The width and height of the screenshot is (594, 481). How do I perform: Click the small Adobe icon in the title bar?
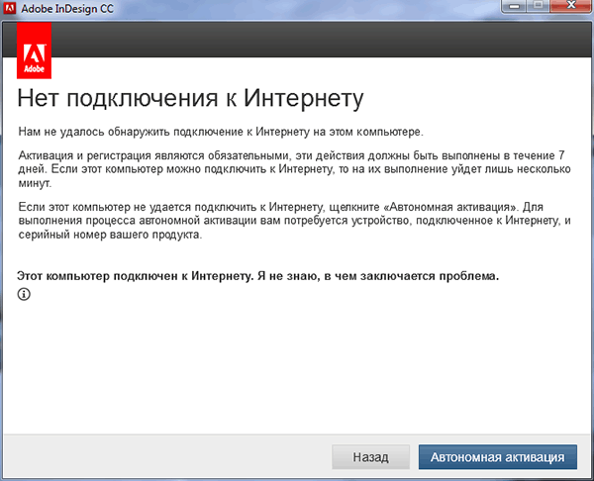[10, 8]
